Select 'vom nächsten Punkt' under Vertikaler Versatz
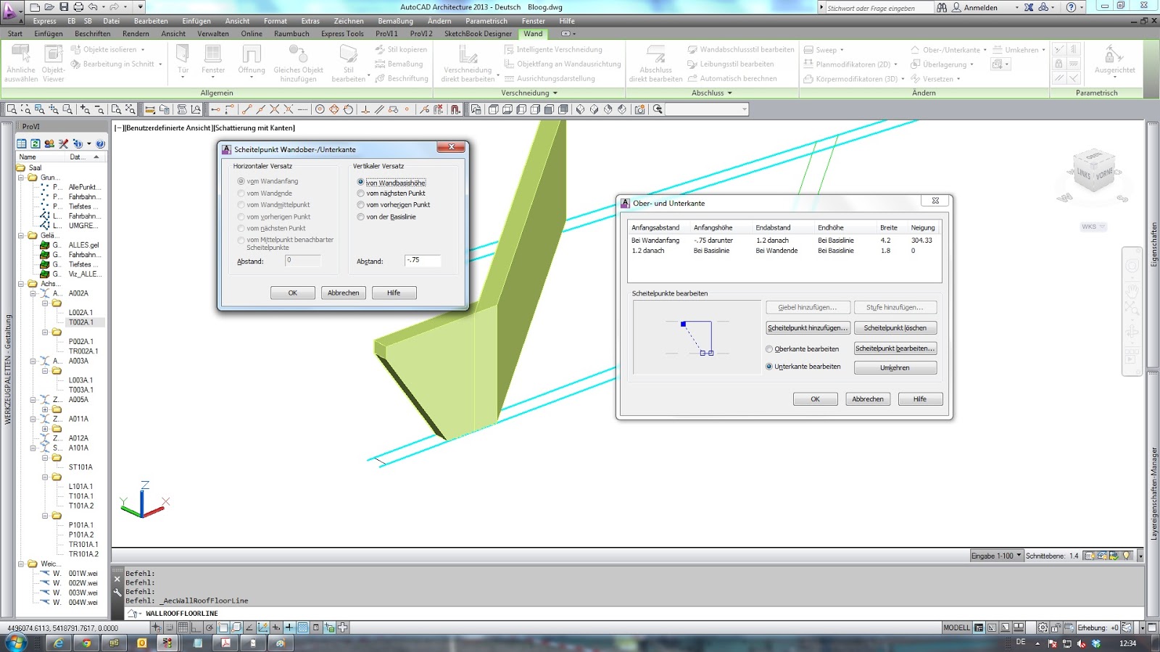The height and width of the screenshot is (652, 1160). coord(360,193)
